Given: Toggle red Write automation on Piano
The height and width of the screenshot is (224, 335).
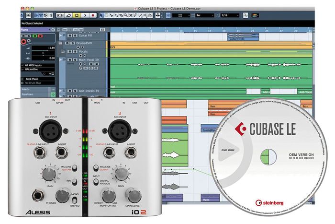Looking at the screenshot, I should click(40, 36).
